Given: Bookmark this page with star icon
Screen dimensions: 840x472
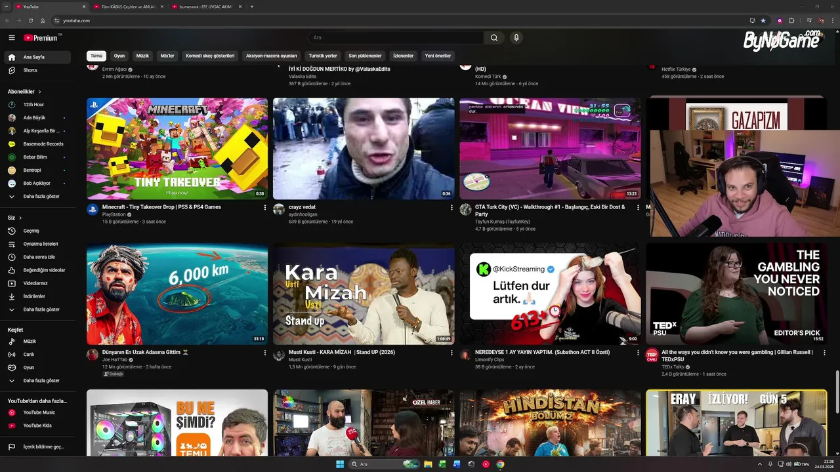Looking at the screenshot, I should (763, 20).
